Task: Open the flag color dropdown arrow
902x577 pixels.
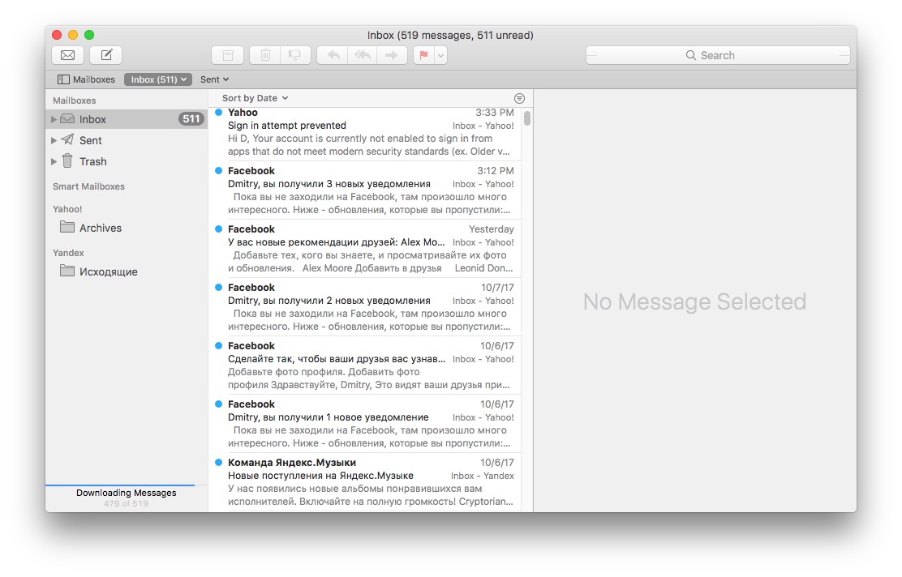Action: click(x=440, y=55)
